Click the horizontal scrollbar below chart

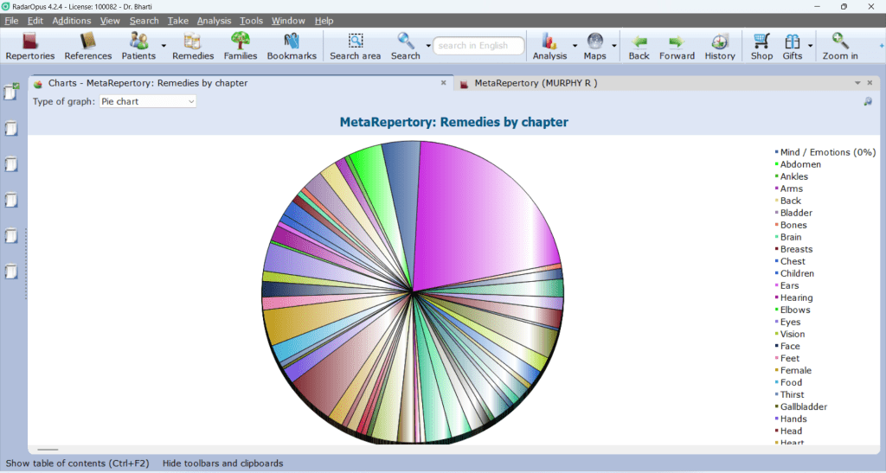48,450
